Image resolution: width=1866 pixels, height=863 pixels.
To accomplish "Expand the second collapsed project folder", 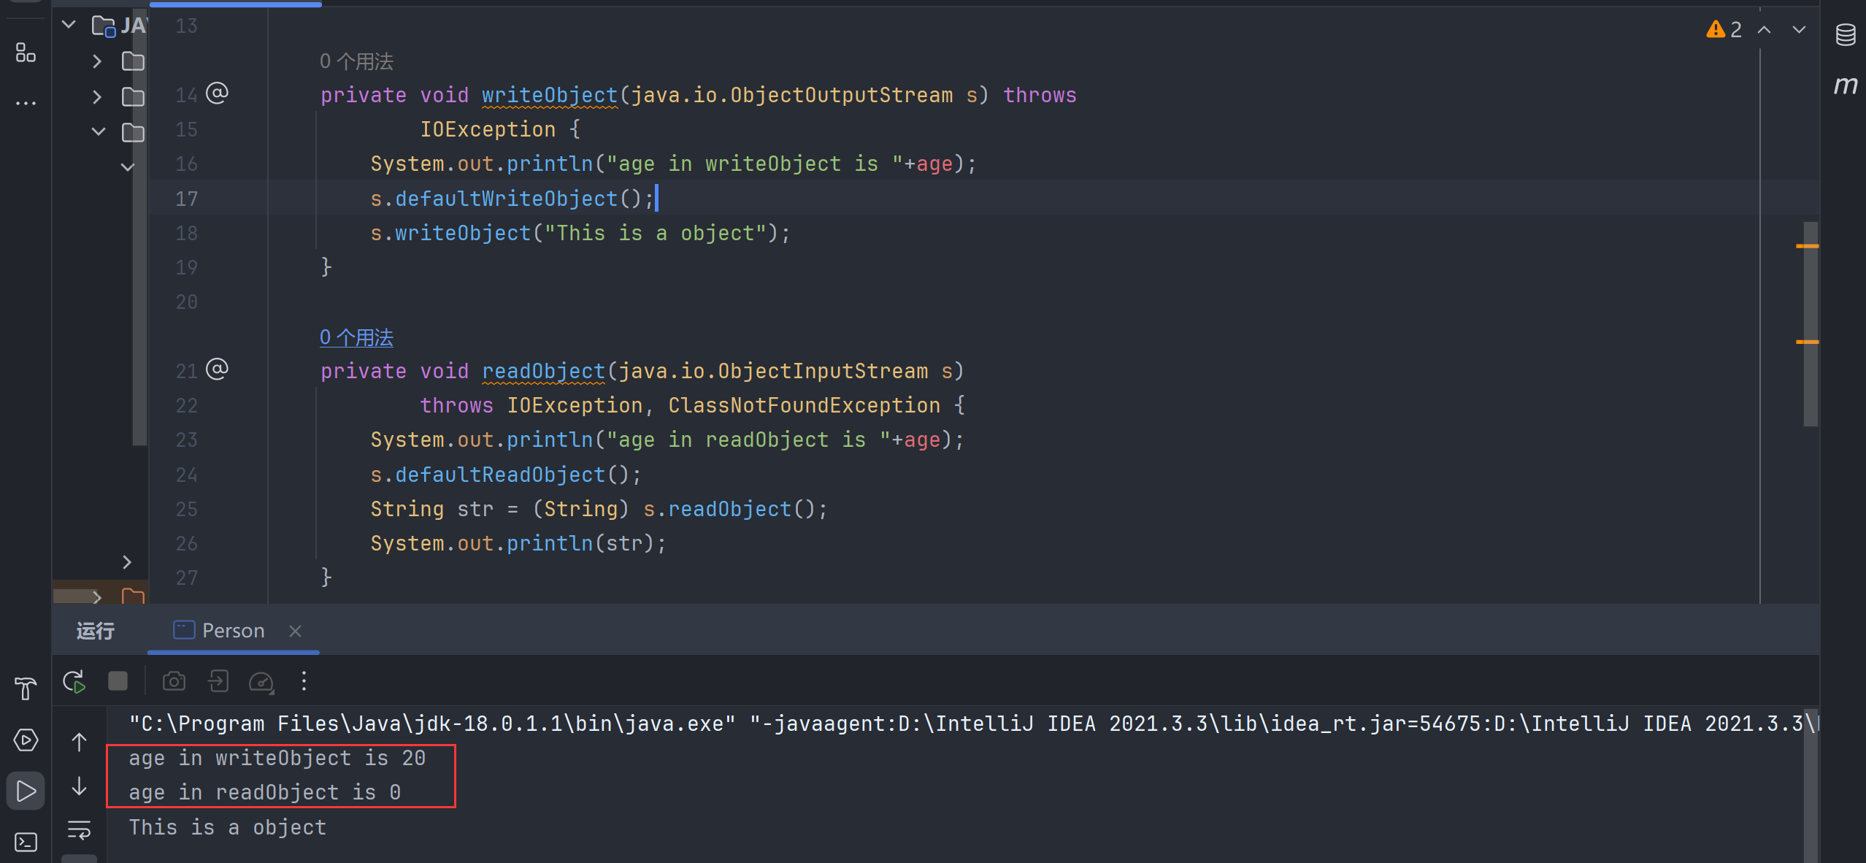I will [97, 96].
